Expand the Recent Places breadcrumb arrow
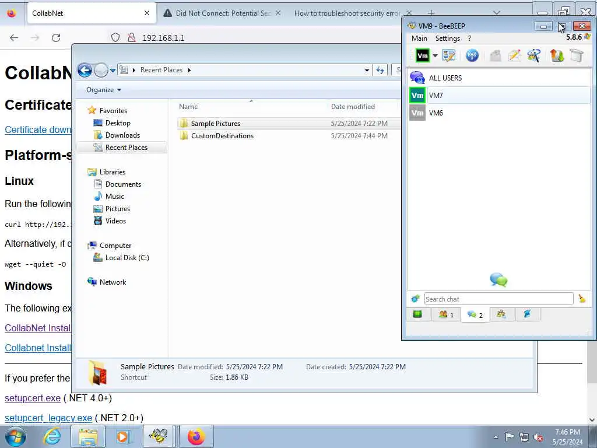 pyautogui.click(x=189, y=70)
